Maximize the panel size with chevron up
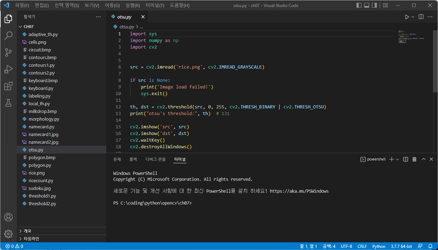 (424, 159)
